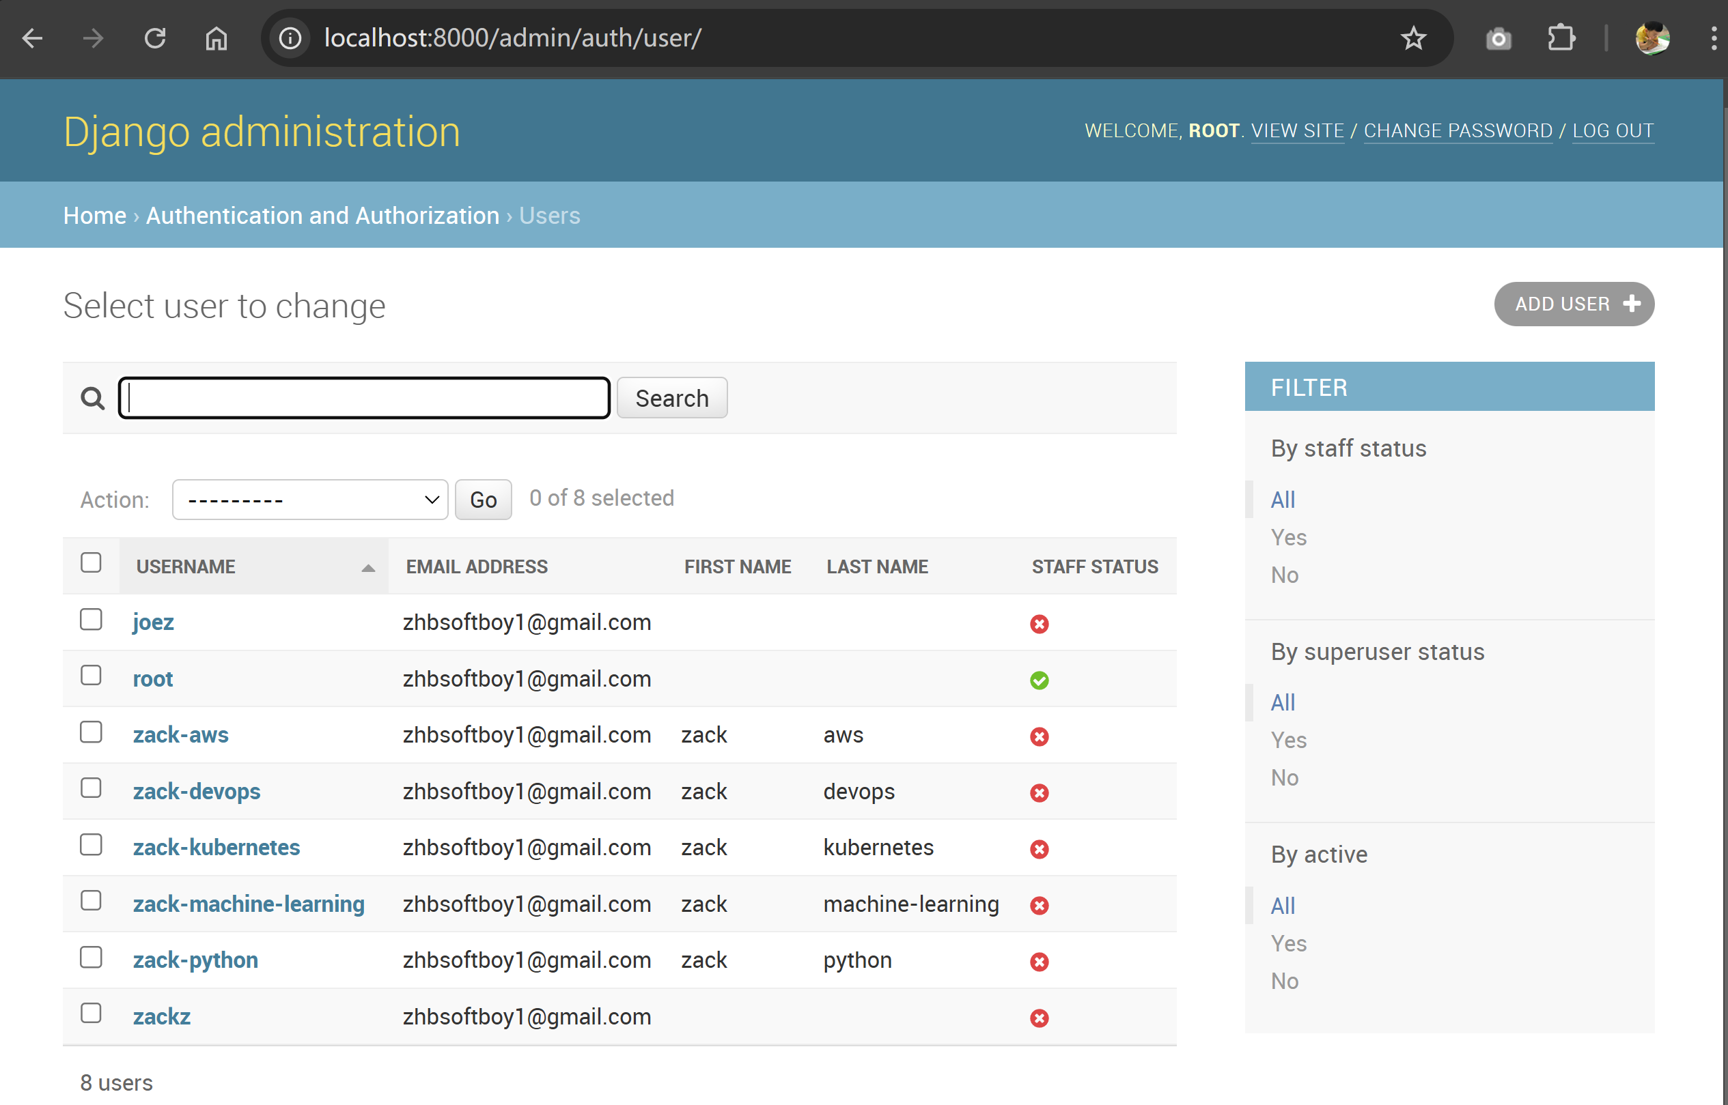
Task: Toggle the select-all users checkbox
Action: coord(91,562)
